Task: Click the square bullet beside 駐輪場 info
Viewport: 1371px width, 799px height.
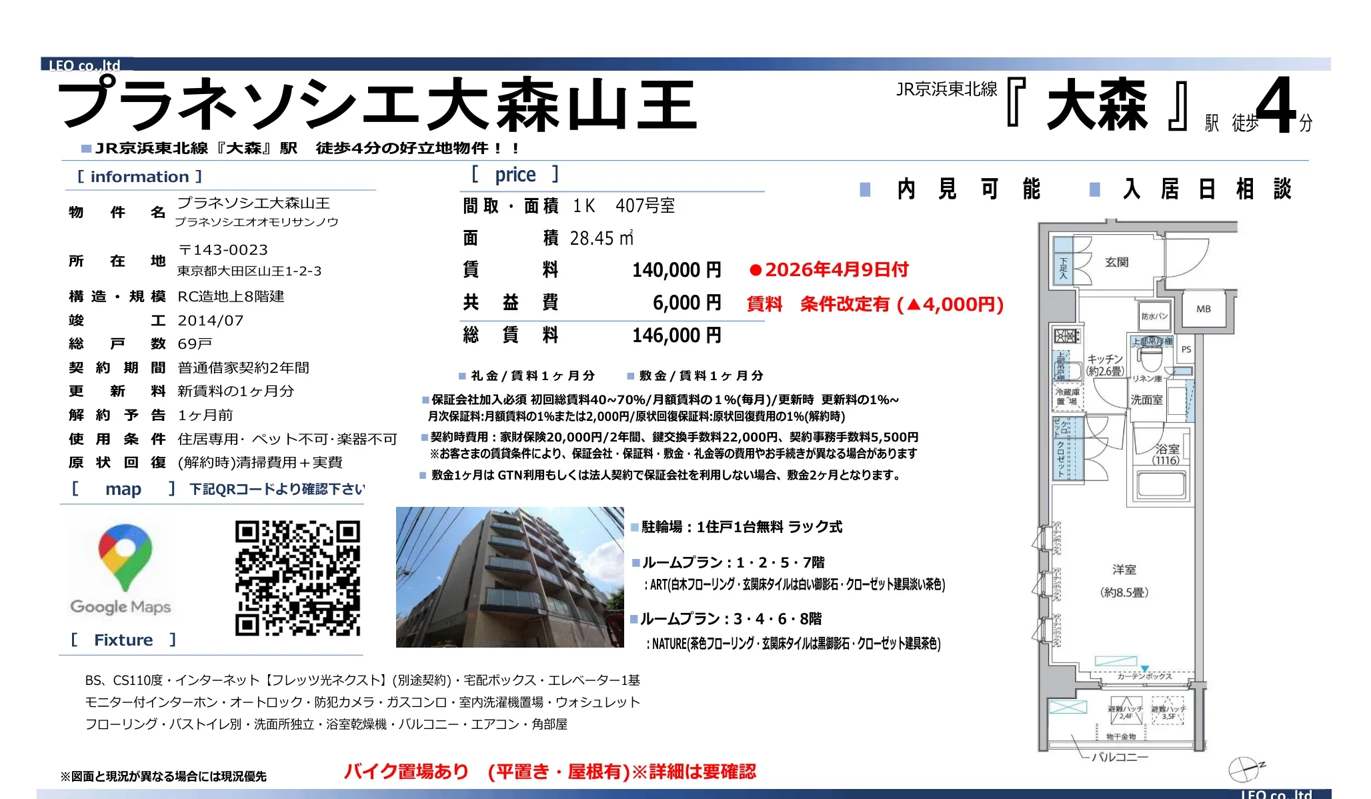Action: 635,526
